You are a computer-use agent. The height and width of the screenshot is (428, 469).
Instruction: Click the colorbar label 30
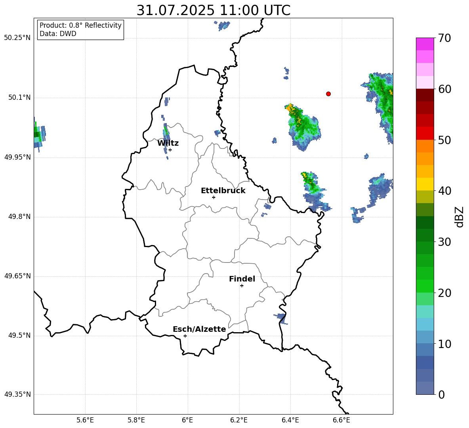[x=444, y=242]
